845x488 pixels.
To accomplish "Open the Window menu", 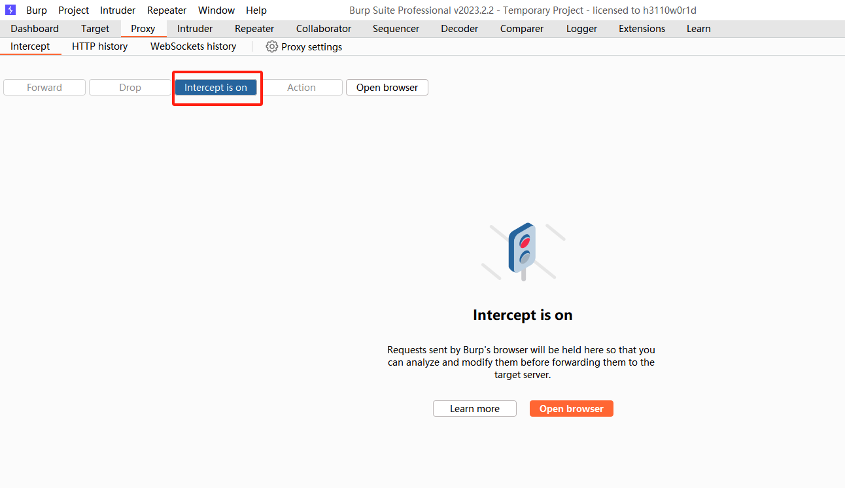I will pos(216,10).
